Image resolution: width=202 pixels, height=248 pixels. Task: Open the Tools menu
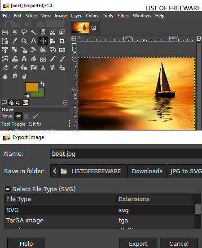pos(108,16)
